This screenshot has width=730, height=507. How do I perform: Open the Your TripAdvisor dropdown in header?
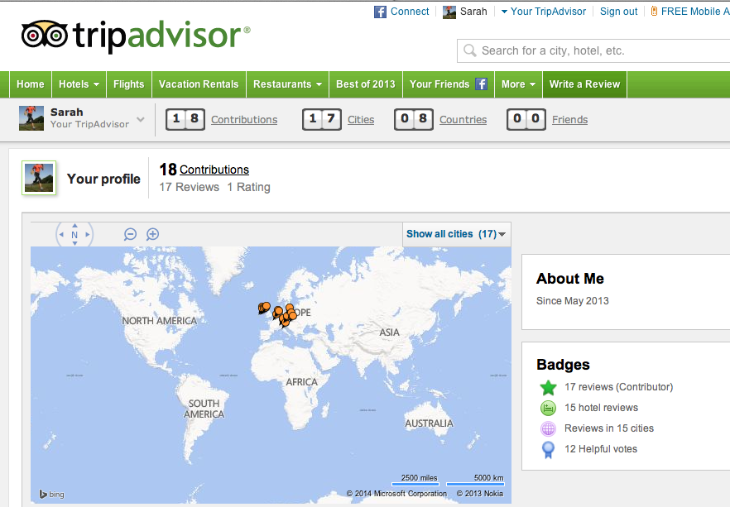pyautogui.click(x=543, y=12)
